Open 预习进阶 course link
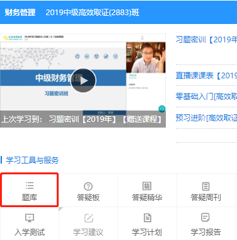The width and height of the screenshot is (237, 240). (x=206, y=118)
